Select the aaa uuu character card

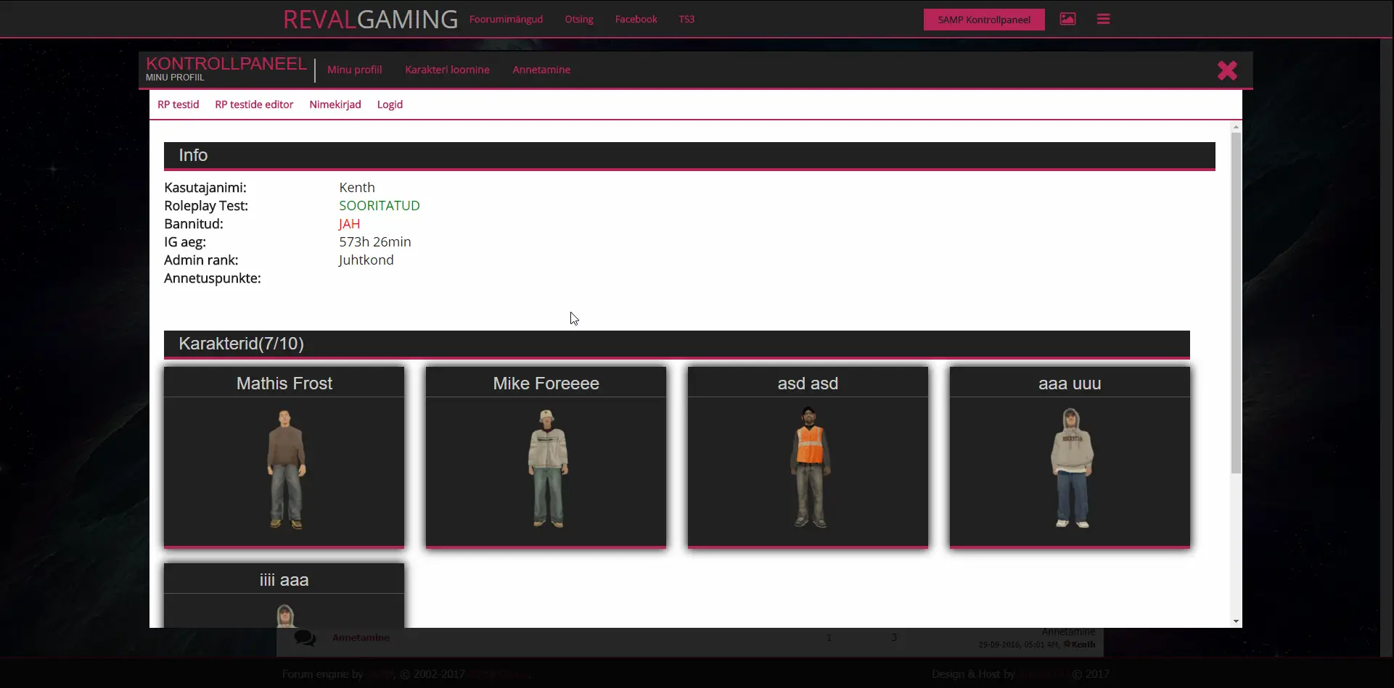click(1070, 457)
